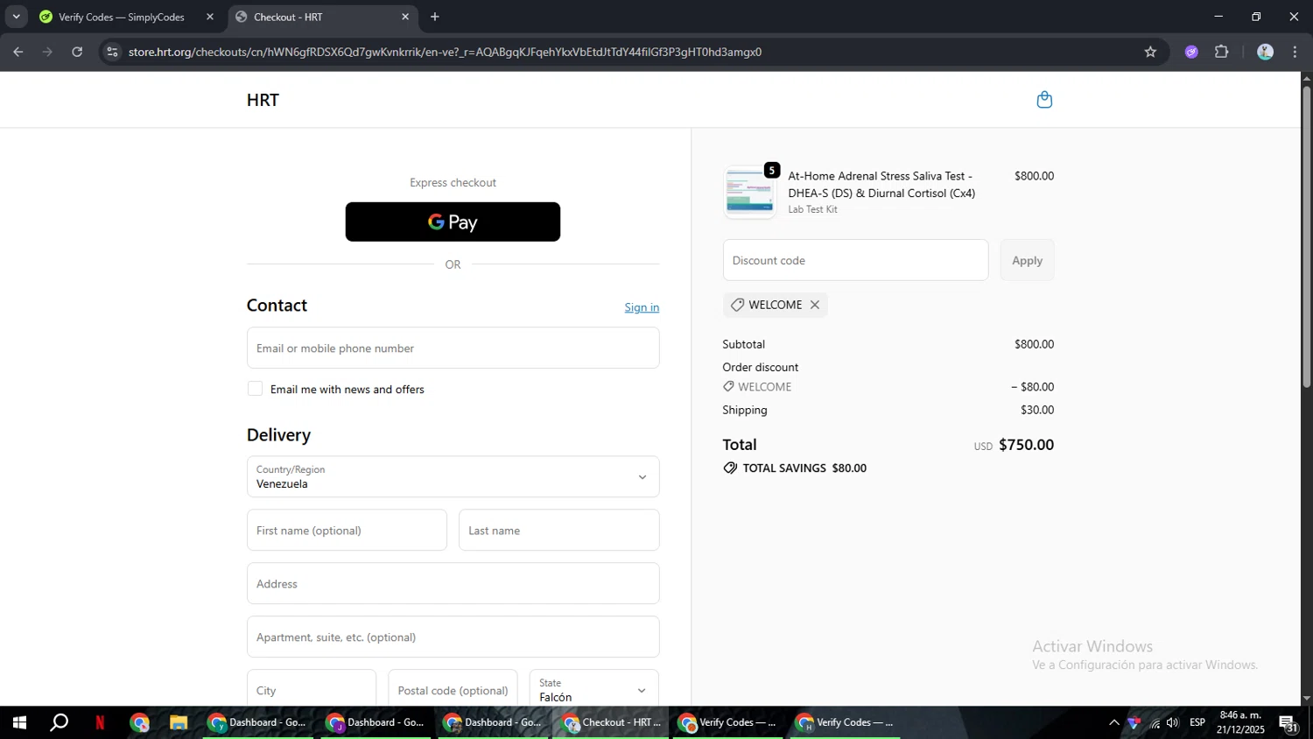The height and width of the screenshot is (739, 1313).
Task: Click the Apply discount button
Action: (1027, 260)
